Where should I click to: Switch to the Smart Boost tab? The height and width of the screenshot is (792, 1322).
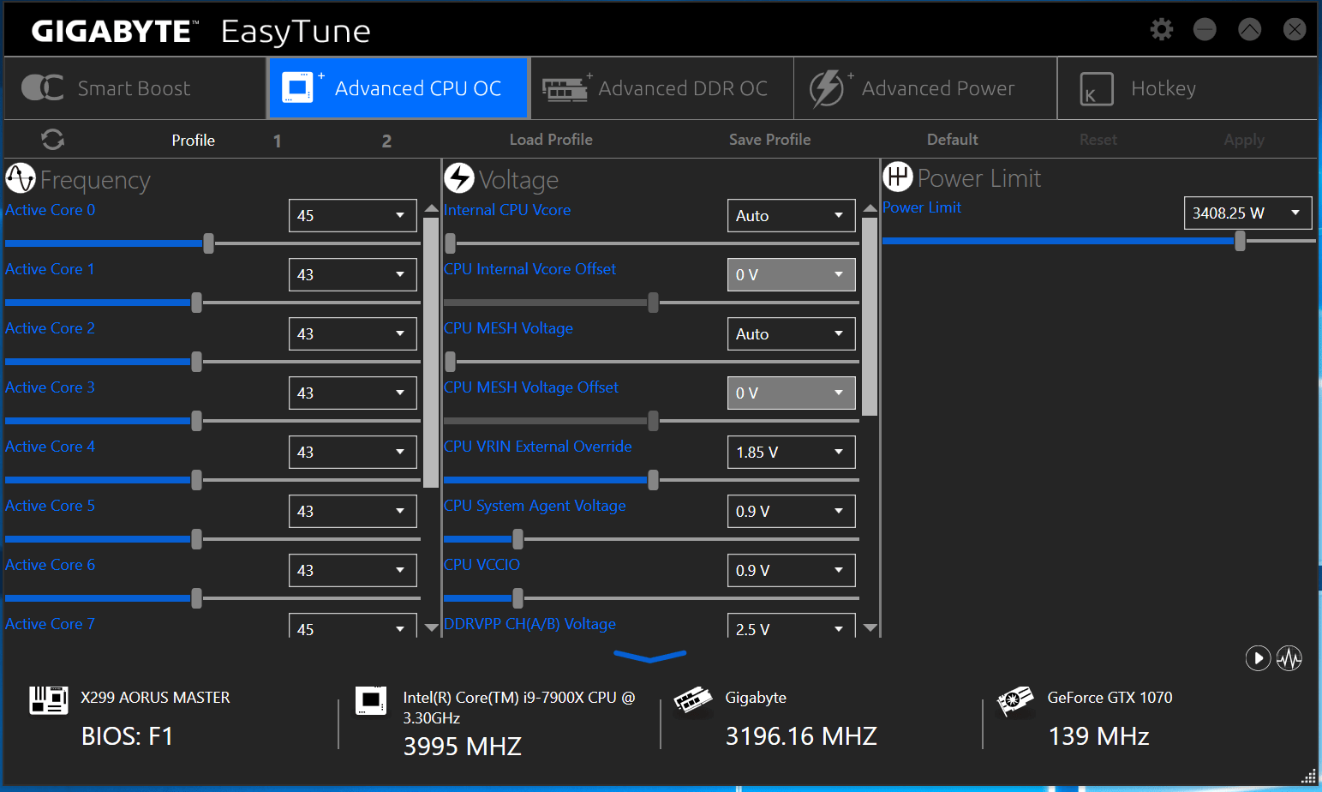(135, 88)
